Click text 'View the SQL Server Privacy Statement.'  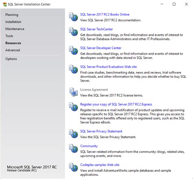tap(108, 137)
